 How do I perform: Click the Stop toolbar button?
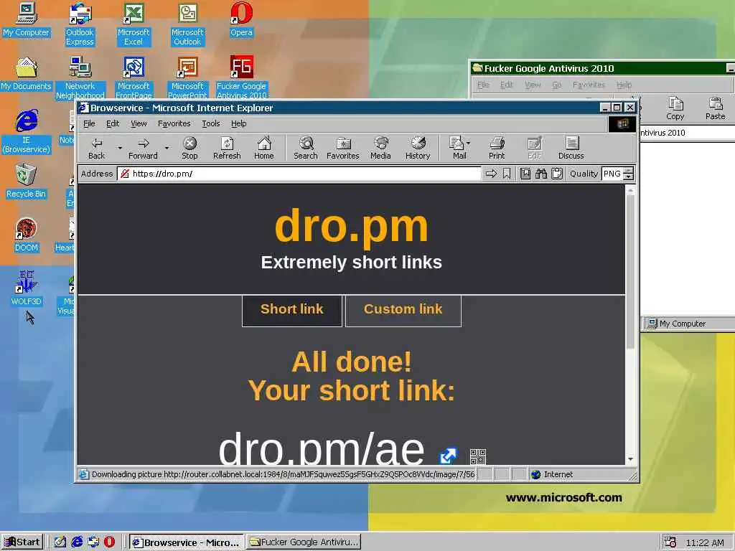click(189, 148)
